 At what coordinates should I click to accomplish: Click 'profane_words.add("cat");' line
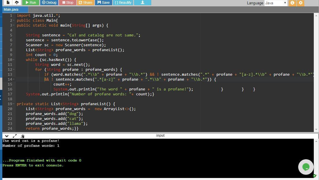point(54,119)
